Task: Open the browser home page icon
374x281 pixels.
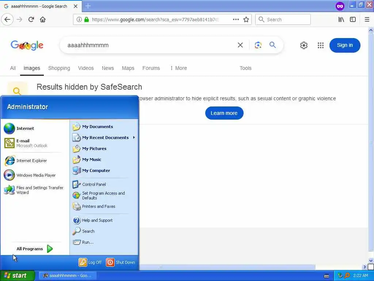Action: [43, 19]
